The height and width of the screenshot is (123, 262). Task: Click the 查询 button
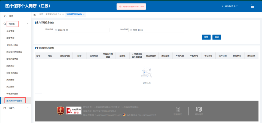[217, 37]
